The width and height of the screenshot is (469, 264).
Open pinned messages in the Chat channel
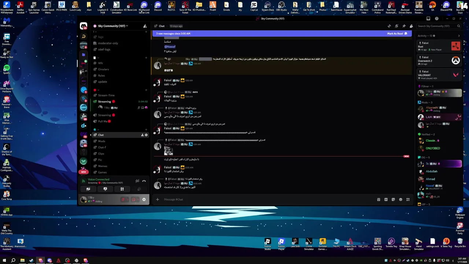tap(404, 26)
